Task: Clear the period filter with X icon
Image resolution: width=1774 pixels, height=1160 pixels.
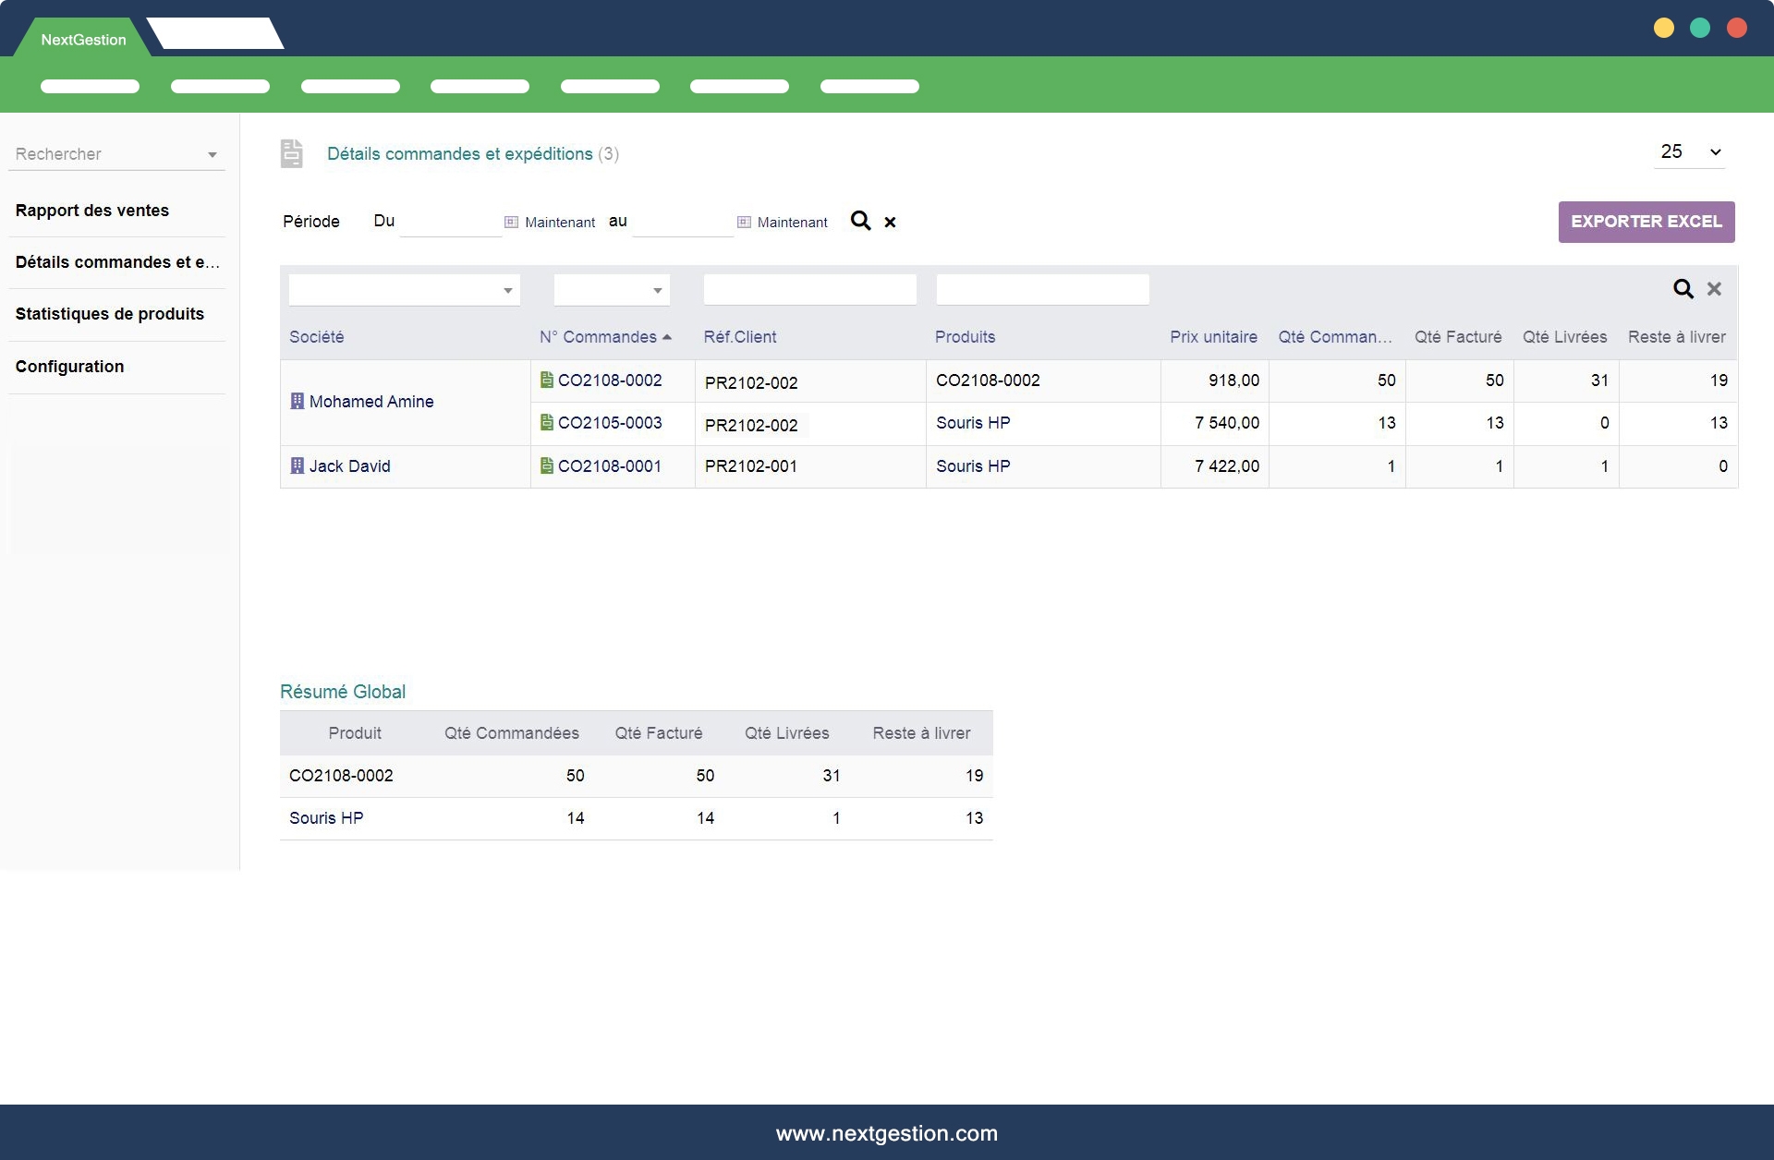Action: pyautogui.click(x=890, y=222)
